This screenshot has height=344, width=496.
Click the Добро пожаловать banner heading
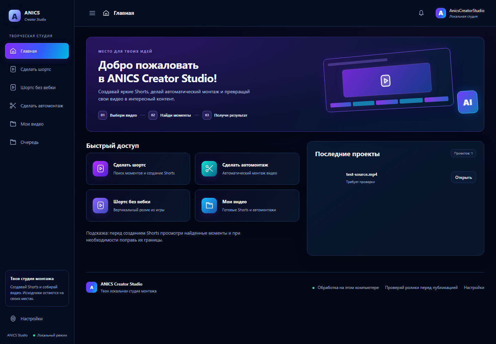click(x=158, y=72)
